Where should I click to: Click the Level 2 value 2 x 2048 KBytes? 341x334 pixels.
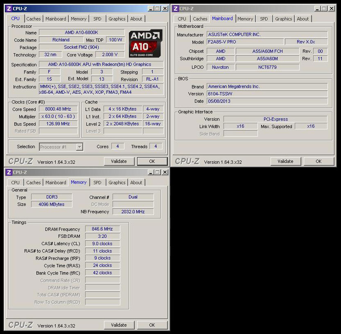[x=123, y=124]
